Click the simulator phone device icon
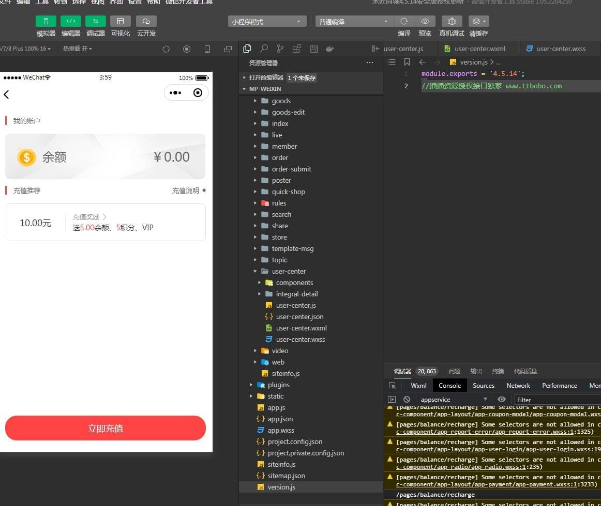The image size is (601, 506). [x=207, y=49]
